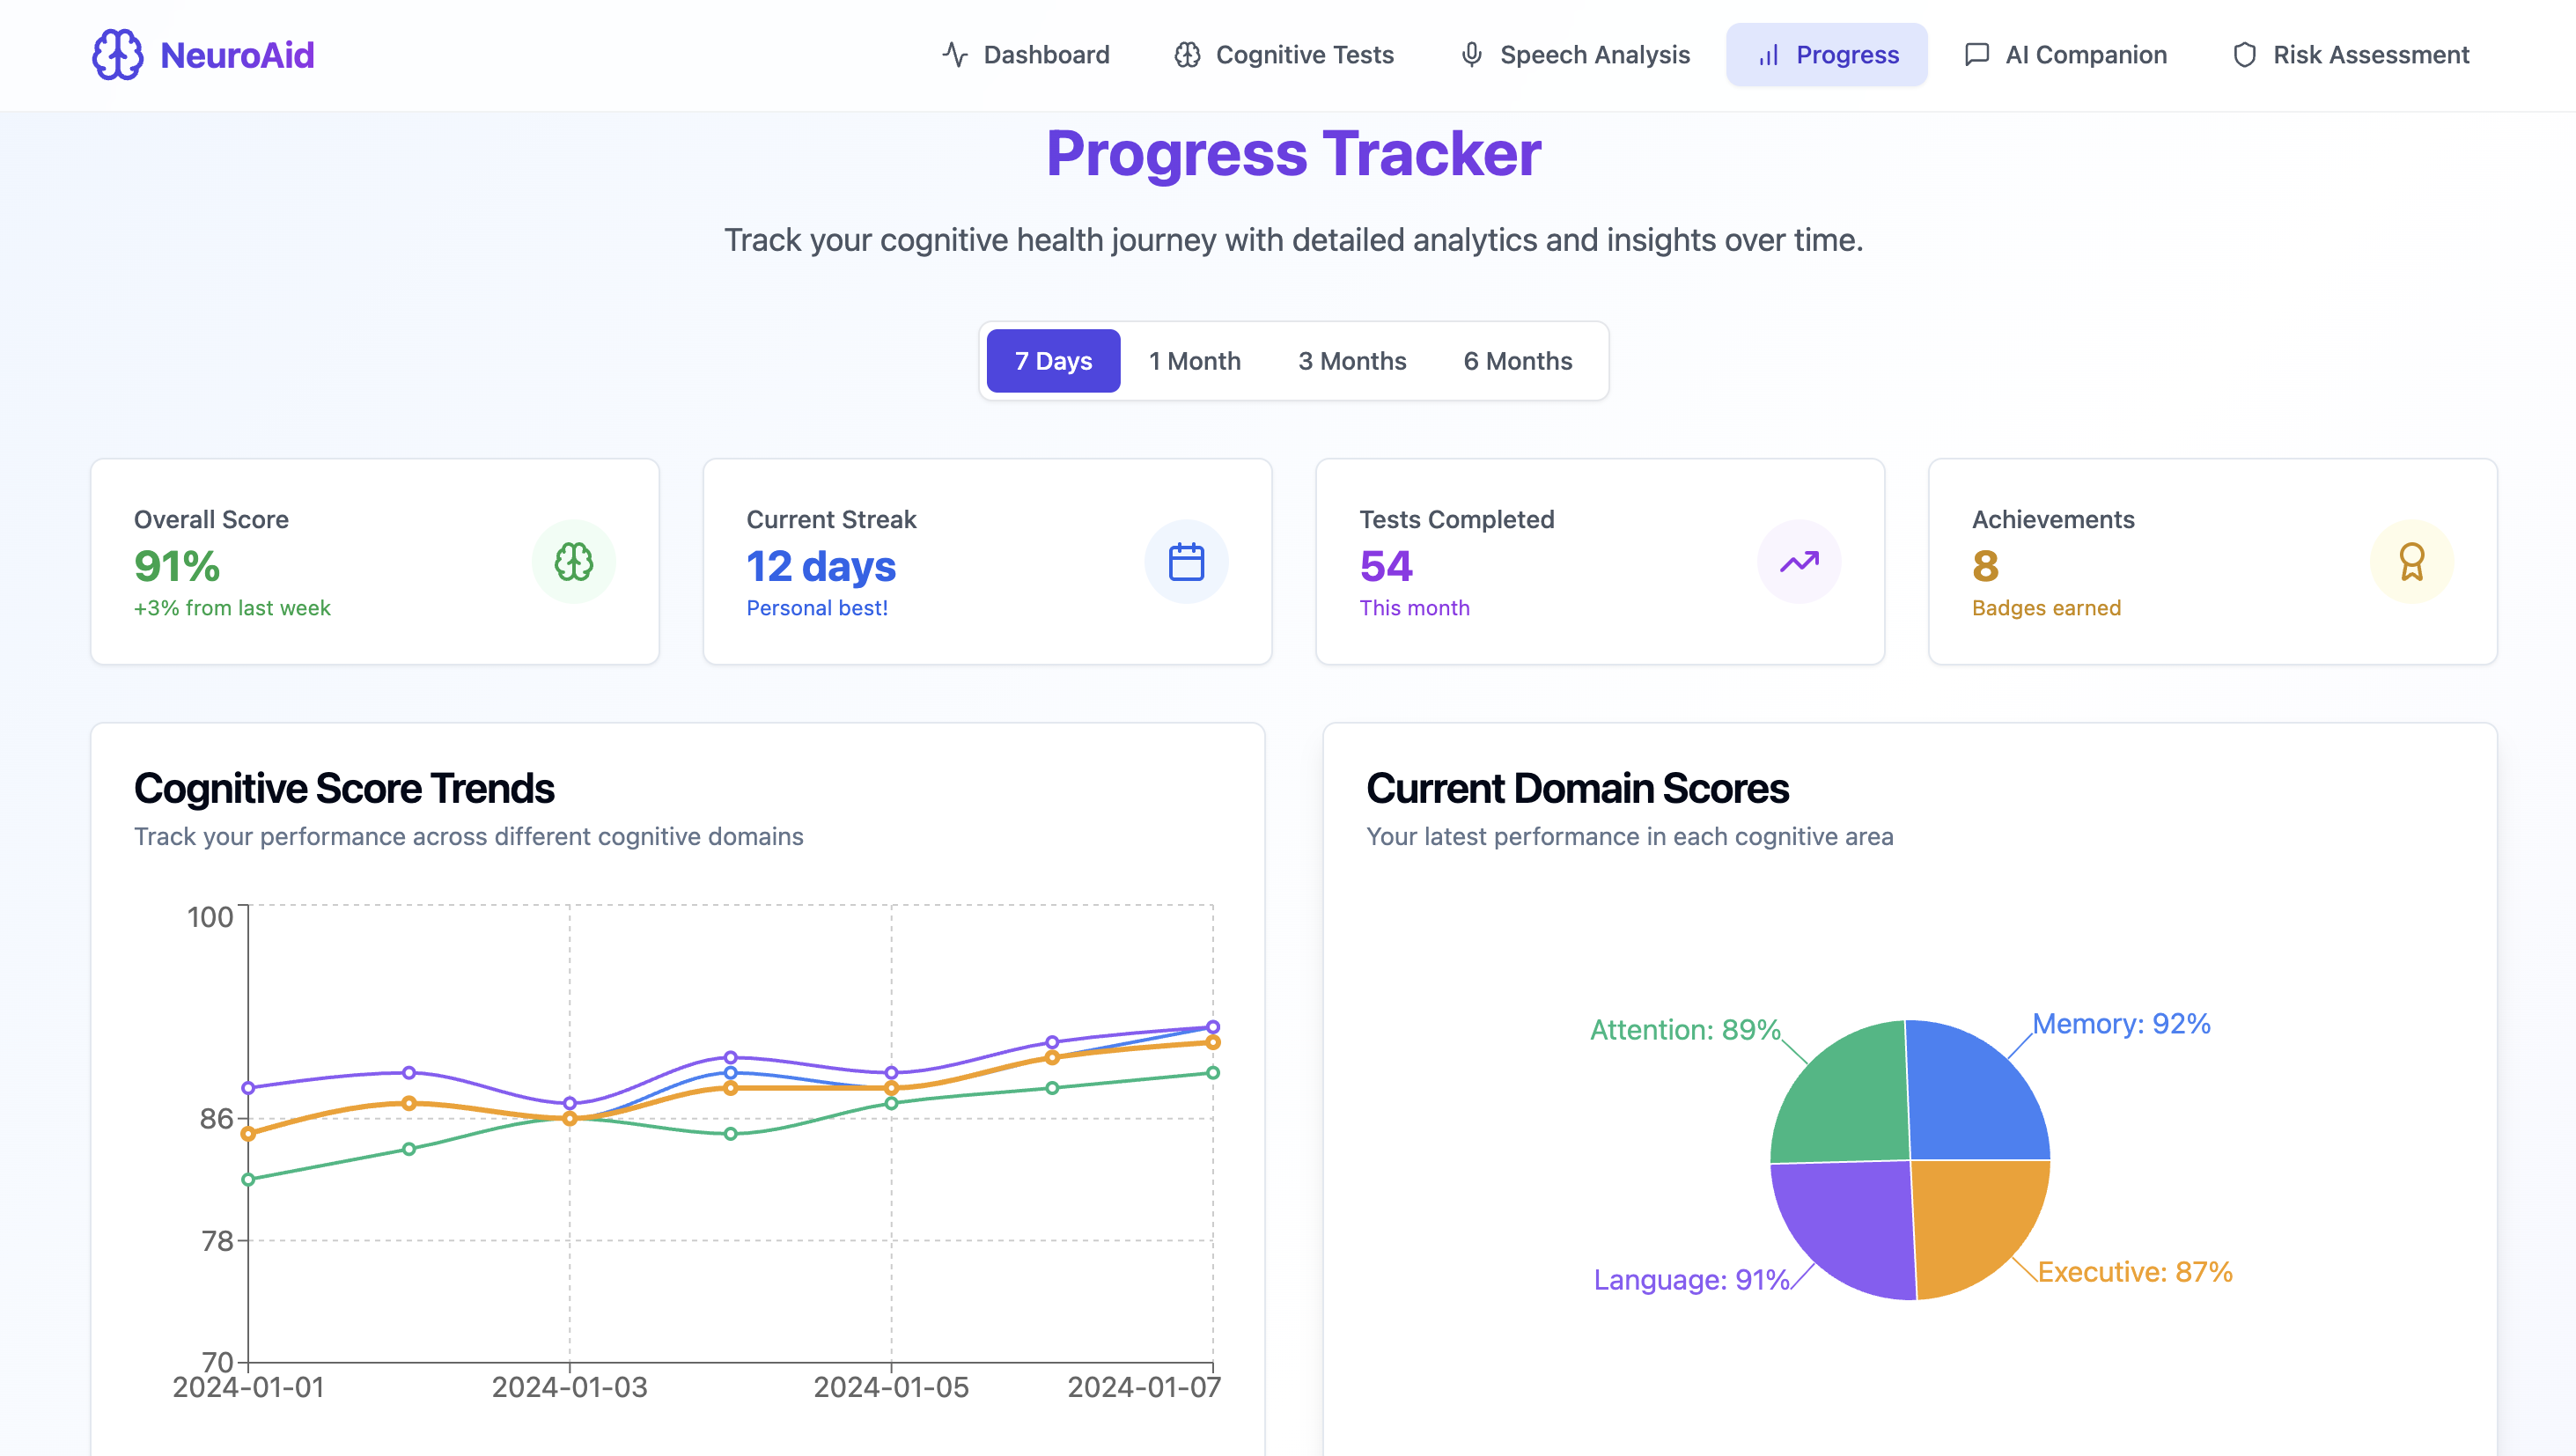The image size is (2576, 1456).
Task: Switch to the 1 Month range
Action: [1194, 361]
